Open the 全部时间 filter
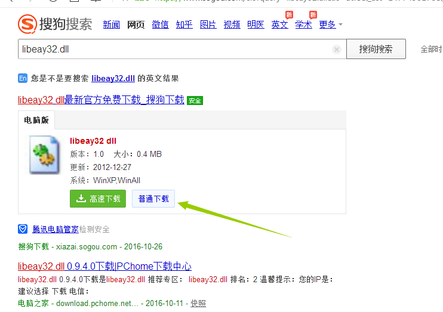443x312 pixels. point(432,49)
